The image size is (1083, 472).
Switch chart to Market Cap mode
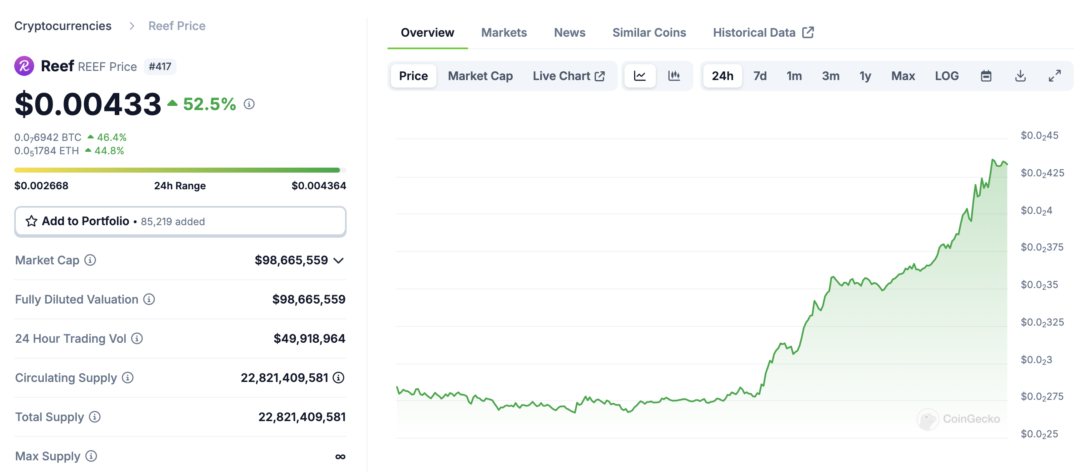(x=480, y=75)
